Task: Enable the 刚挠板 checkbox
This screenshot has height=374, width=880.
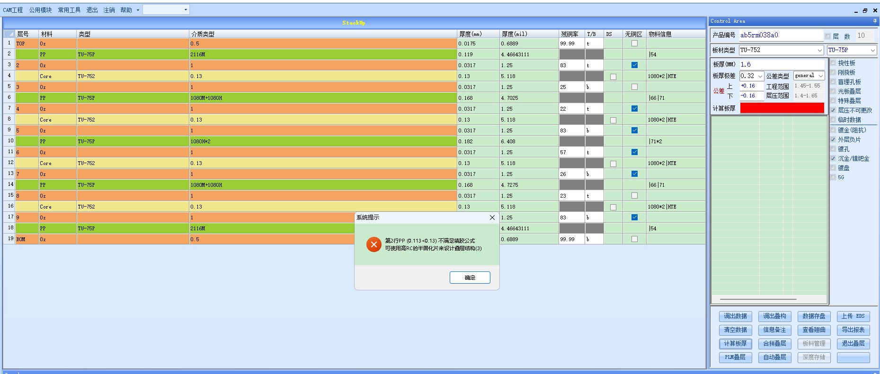Action: (833, 72)
